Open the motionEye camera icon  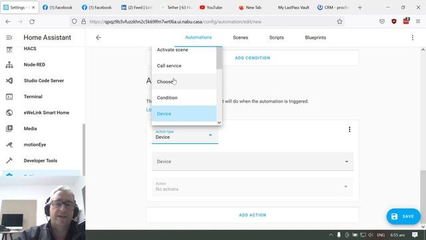(9, 145)
